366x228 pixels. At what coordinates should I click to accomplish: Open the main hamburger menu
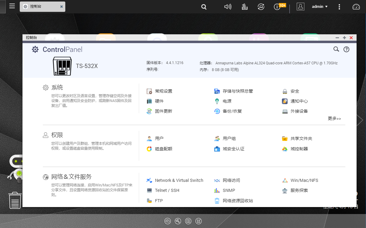(12, 6)
